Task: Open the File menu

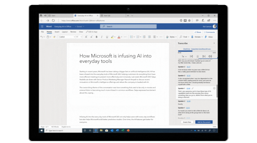Action: coord(43,32)
